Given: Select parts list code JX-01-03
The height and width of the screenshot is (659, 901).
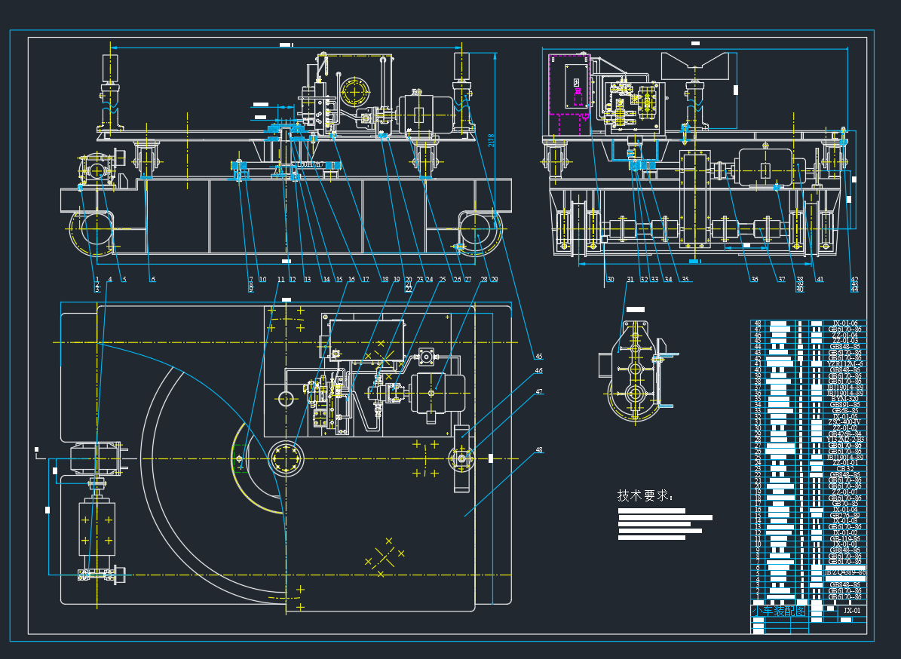Looking at the screenshot, I should [x=845, y=521].
